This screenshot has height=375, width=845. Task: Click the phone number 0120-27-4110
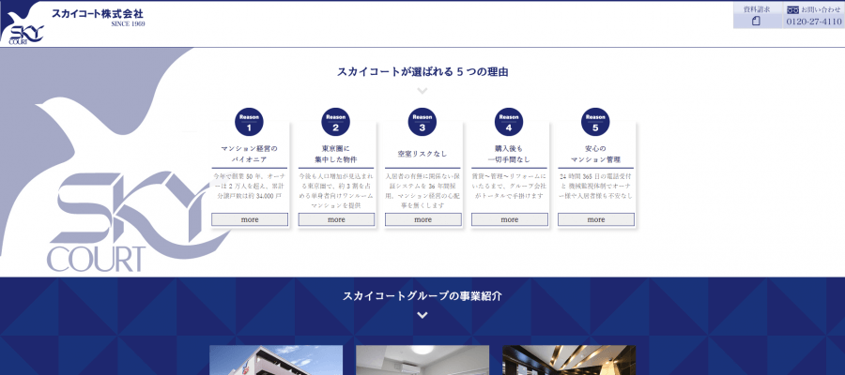pyautogui.click(x=814, y=22)
